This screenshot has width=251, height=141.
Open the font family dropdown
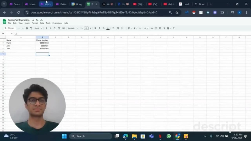click(x=73, y=28)
